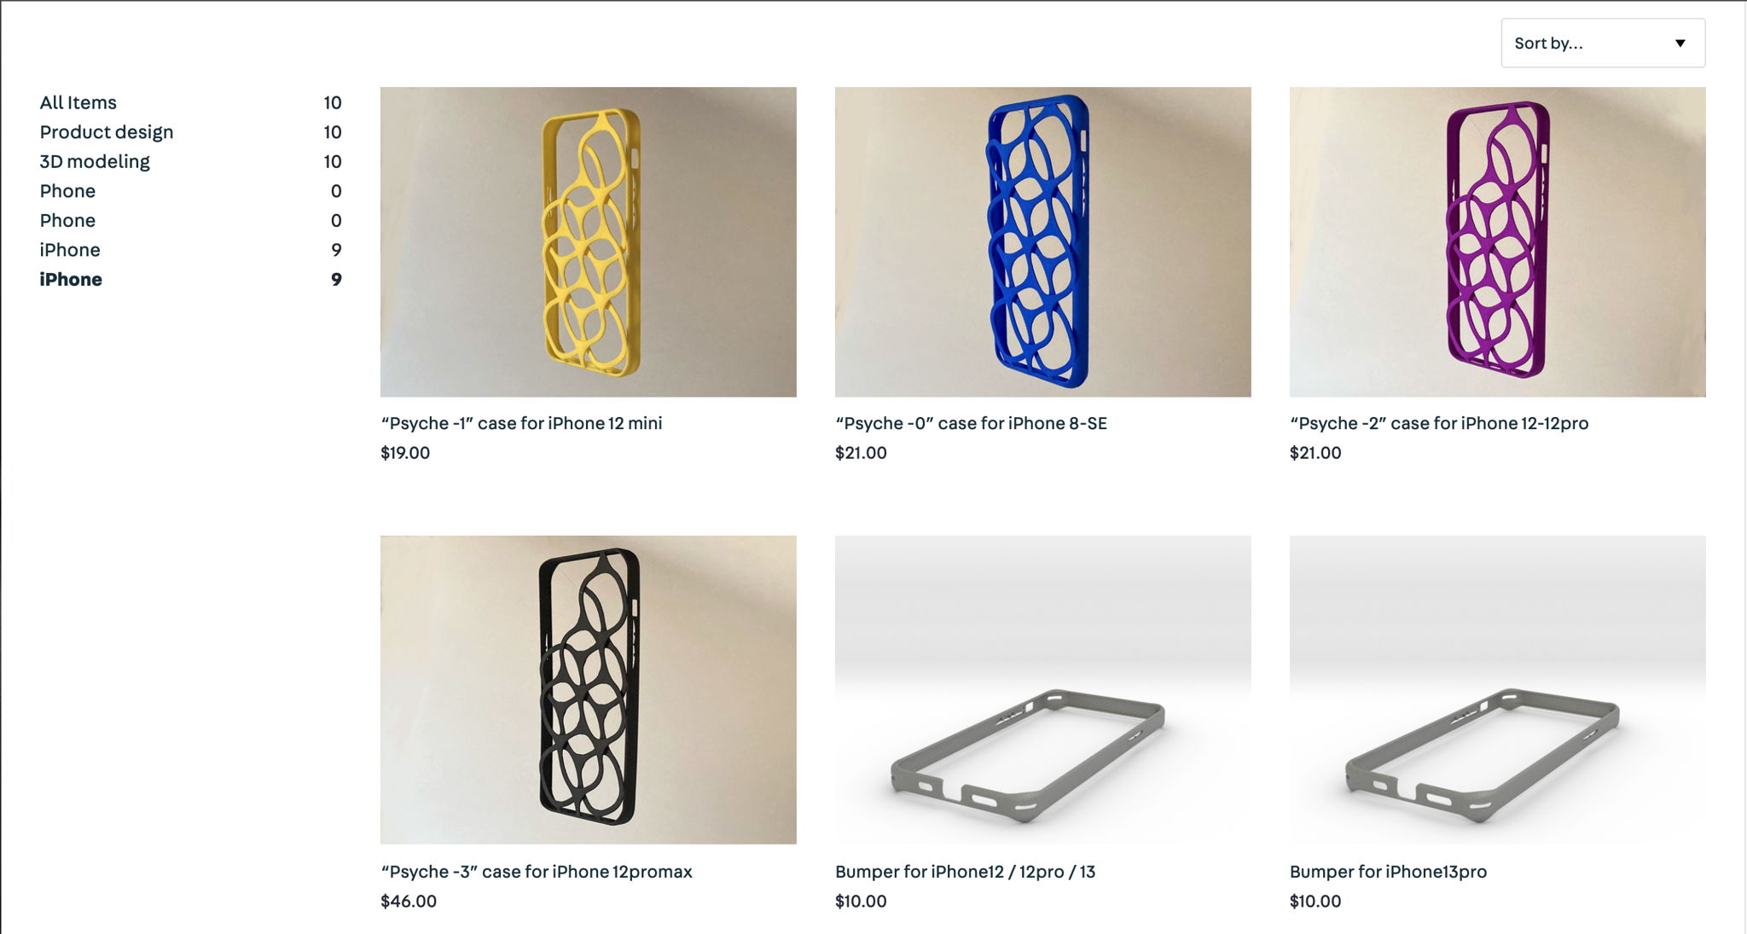Open black Psyche -3 case image

point(589,690)
